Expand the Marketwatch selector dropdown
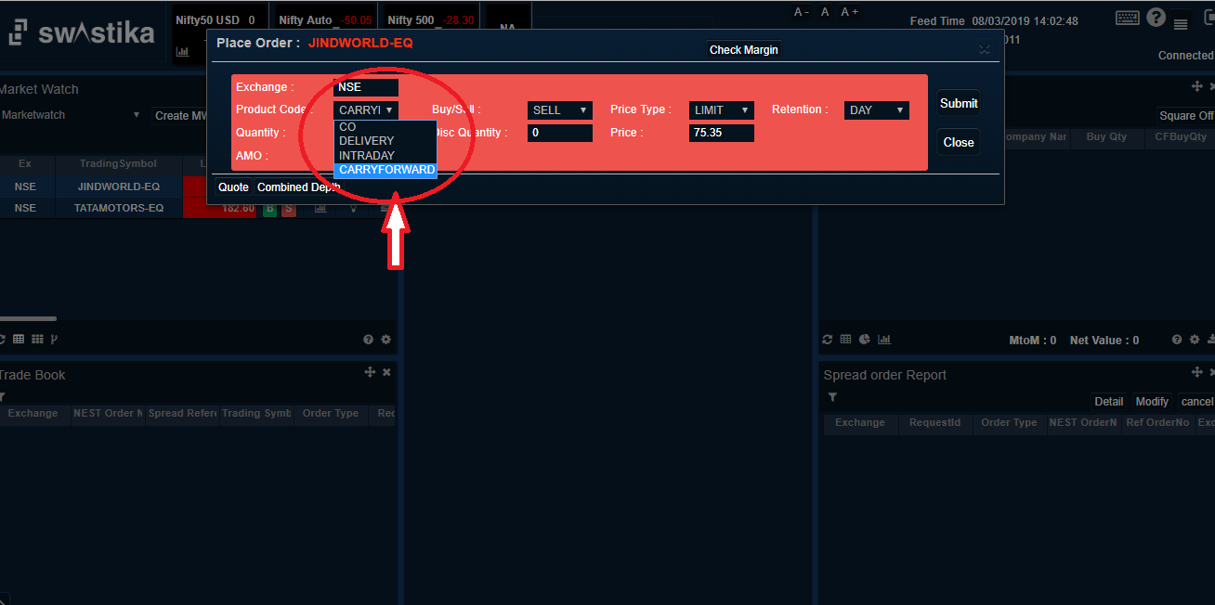This screenshot has height=605, width=1215. coord(72,115)
